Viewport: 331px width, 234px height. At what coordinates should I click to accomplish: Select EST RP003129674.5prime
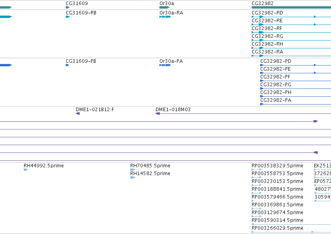pyautogui.click(x=277, y=213)
